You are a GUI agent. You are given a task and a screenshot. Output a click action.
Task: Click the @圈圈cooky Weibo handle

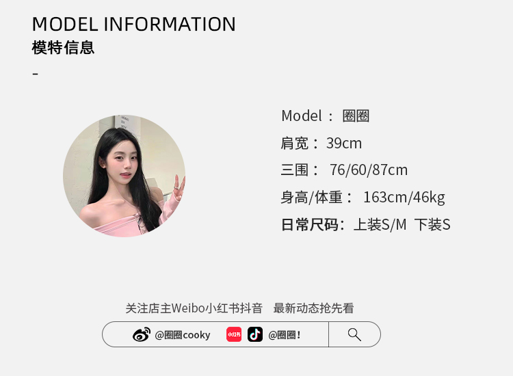pyautogui.click(x=182, y=335)
